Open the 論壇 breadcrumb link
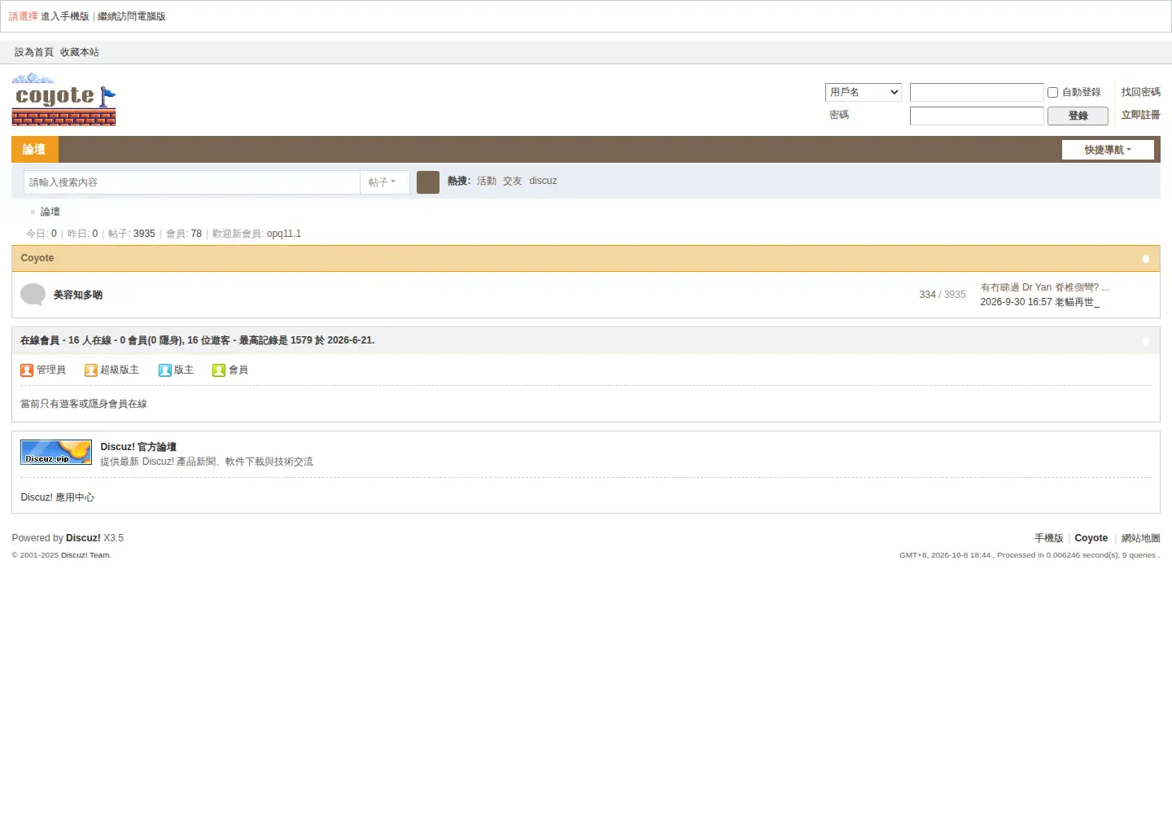The width and height of the screenshot is (1172, 814). [x=50, y=212]
